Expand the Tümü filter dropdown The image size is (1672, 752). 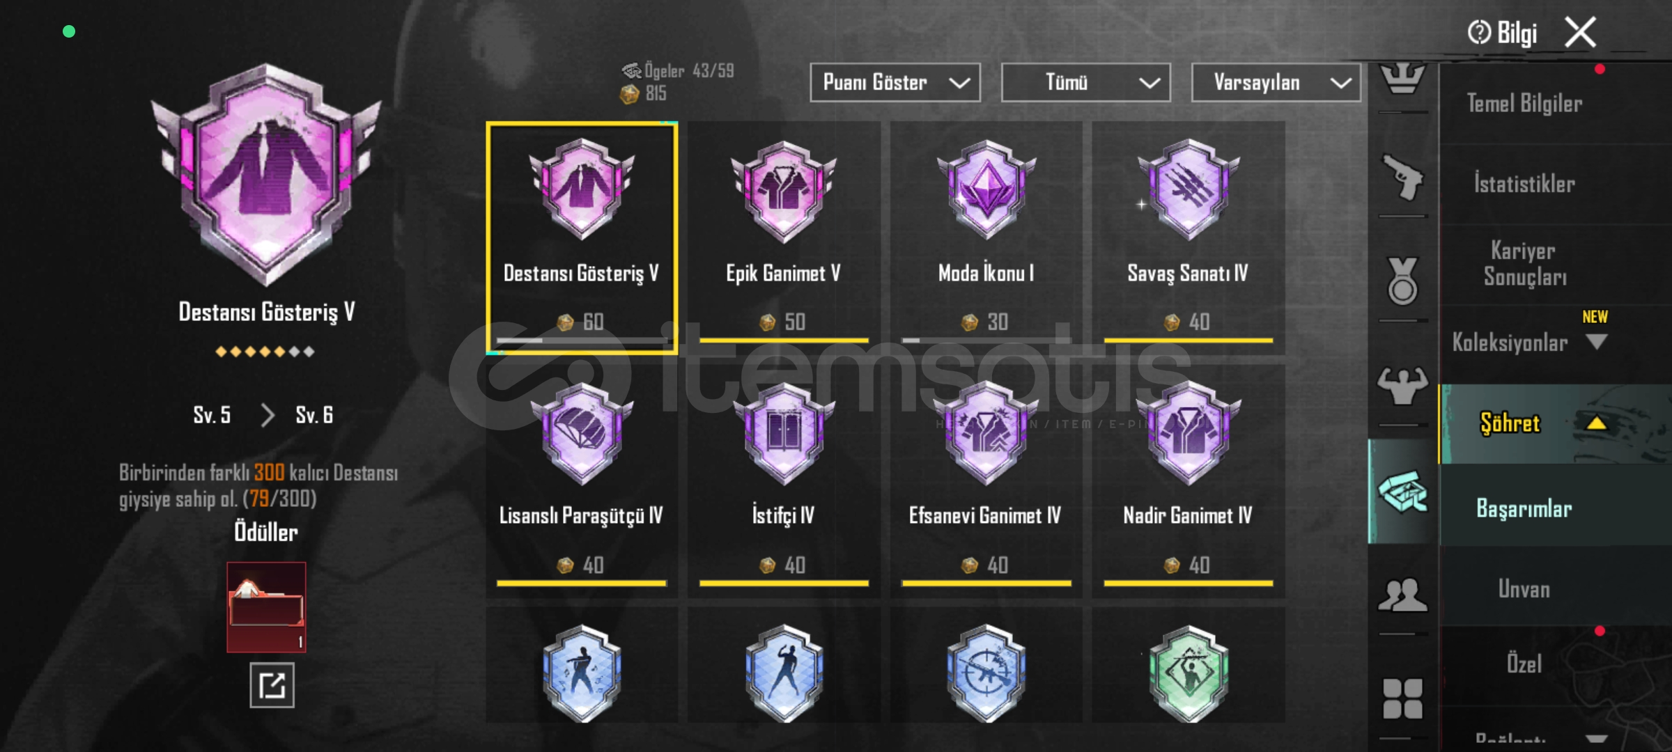click(x=1086, y=83)
